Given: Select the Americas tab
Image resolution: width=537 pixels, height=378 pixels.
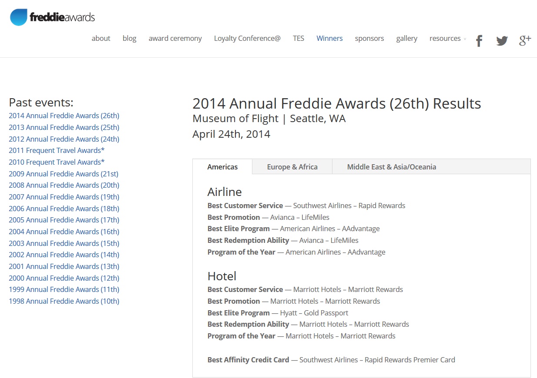Looking at the screenshot, I should click(222, 167).
